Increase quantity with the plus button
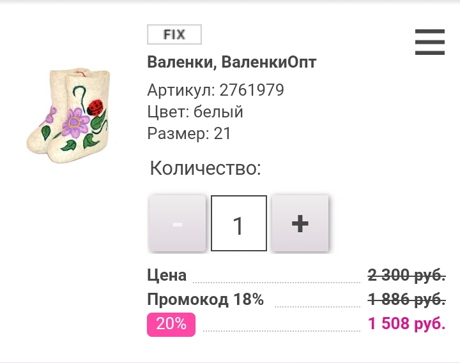The image size is (460, 363). pyautogui.click(x=300, y=223)
